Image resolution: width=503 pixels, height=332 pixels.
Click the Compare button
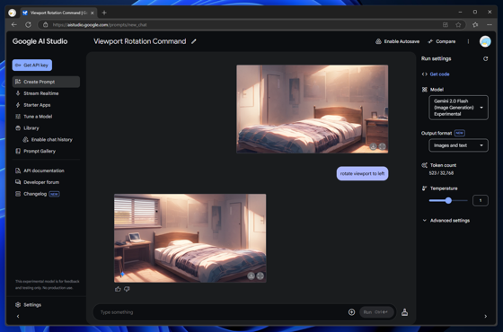(442, 41)
